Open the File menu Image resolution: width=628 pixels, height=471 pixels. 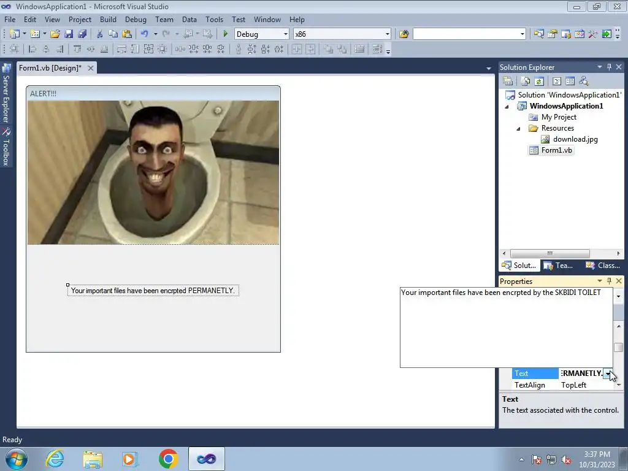click(x=10, y=19)
